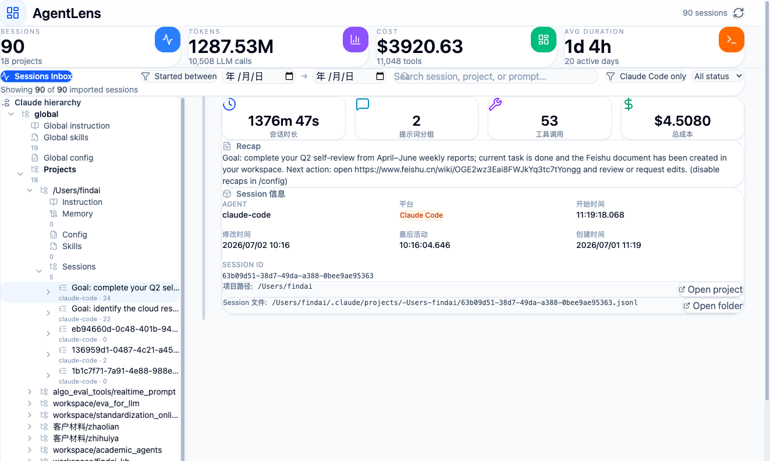The height and width of the screenshot is (461, 770).
Task: Open Skills under /Users/findai
Action: coord(72,246)
